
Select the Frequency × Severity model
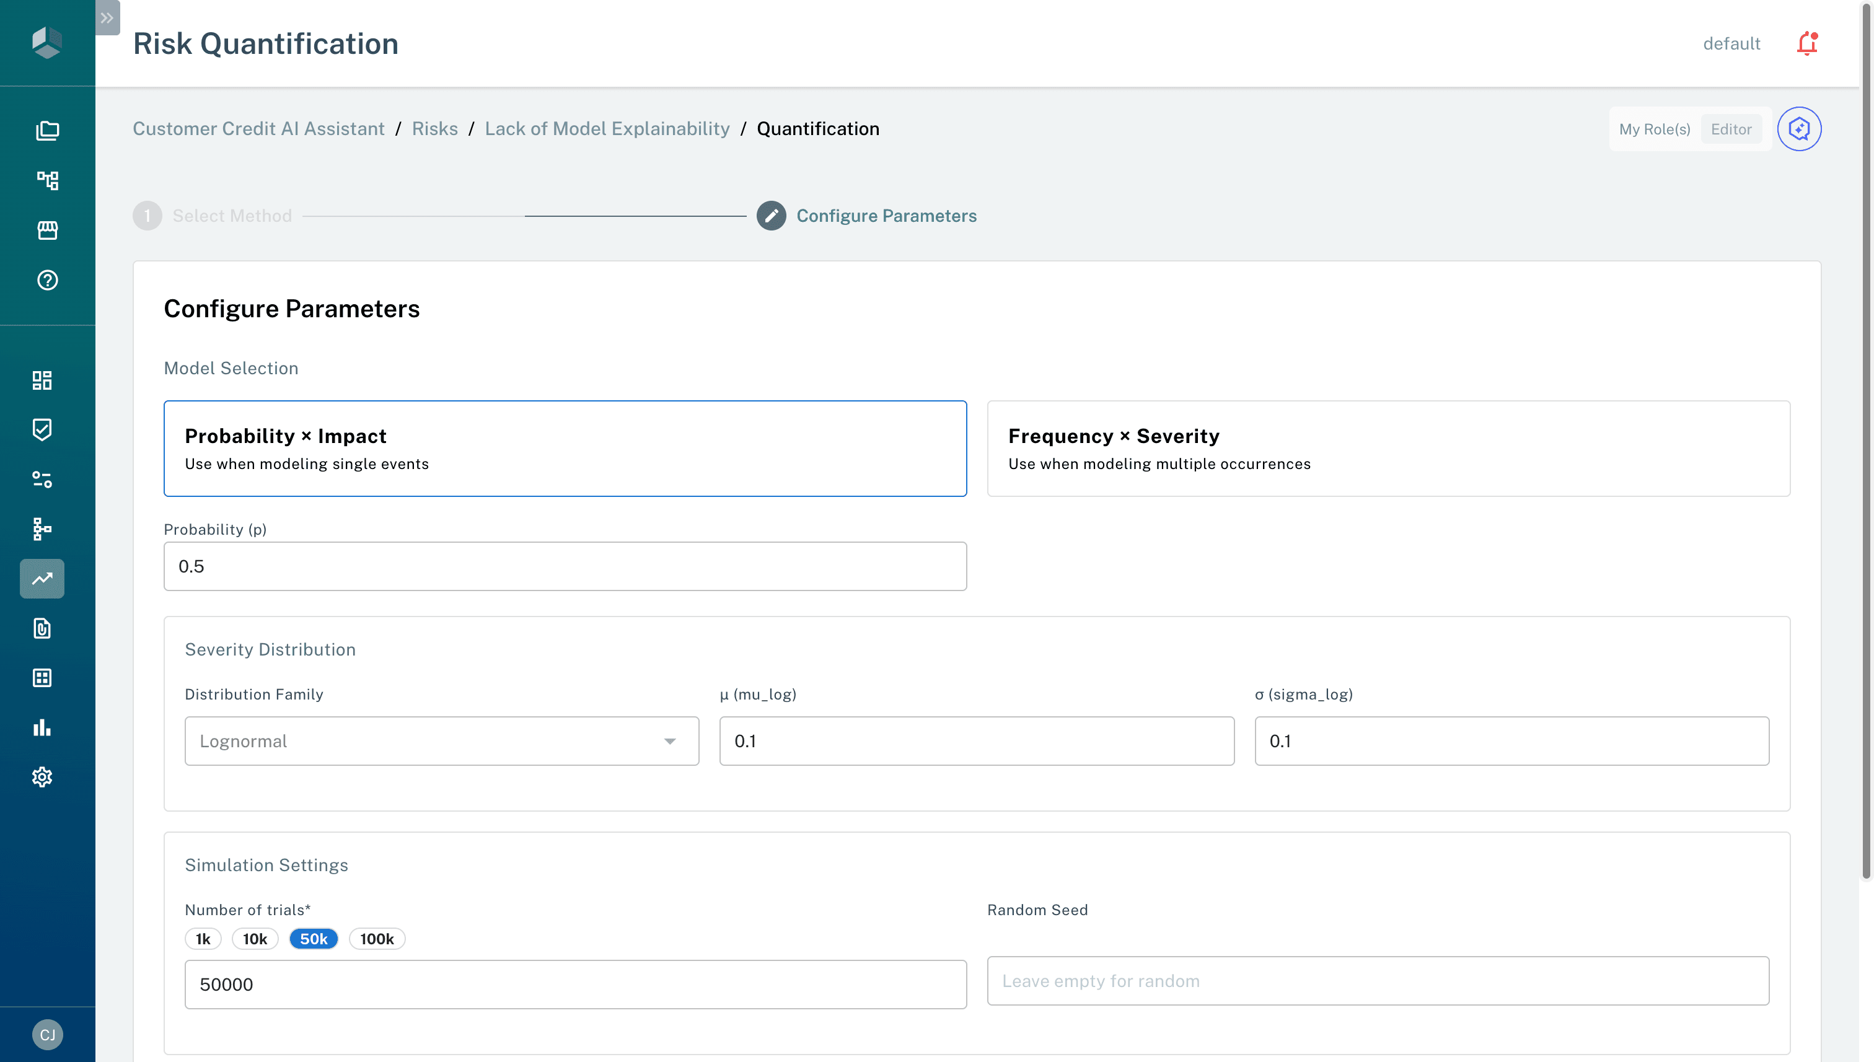(x=1388, y=449)
